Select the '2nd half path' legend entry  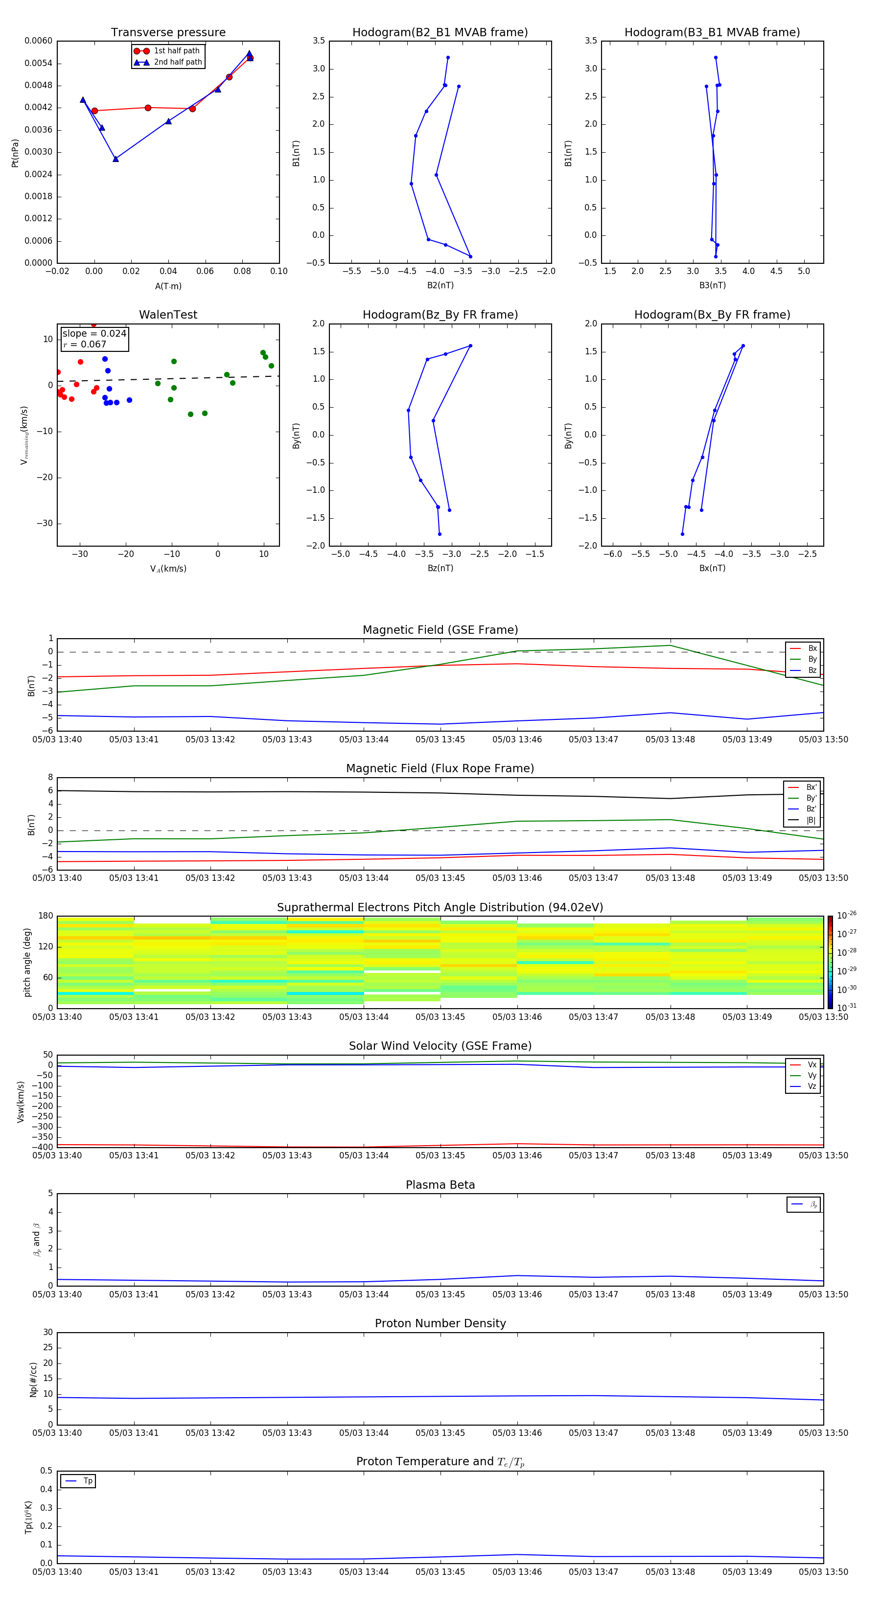click(x=167, y=62)
